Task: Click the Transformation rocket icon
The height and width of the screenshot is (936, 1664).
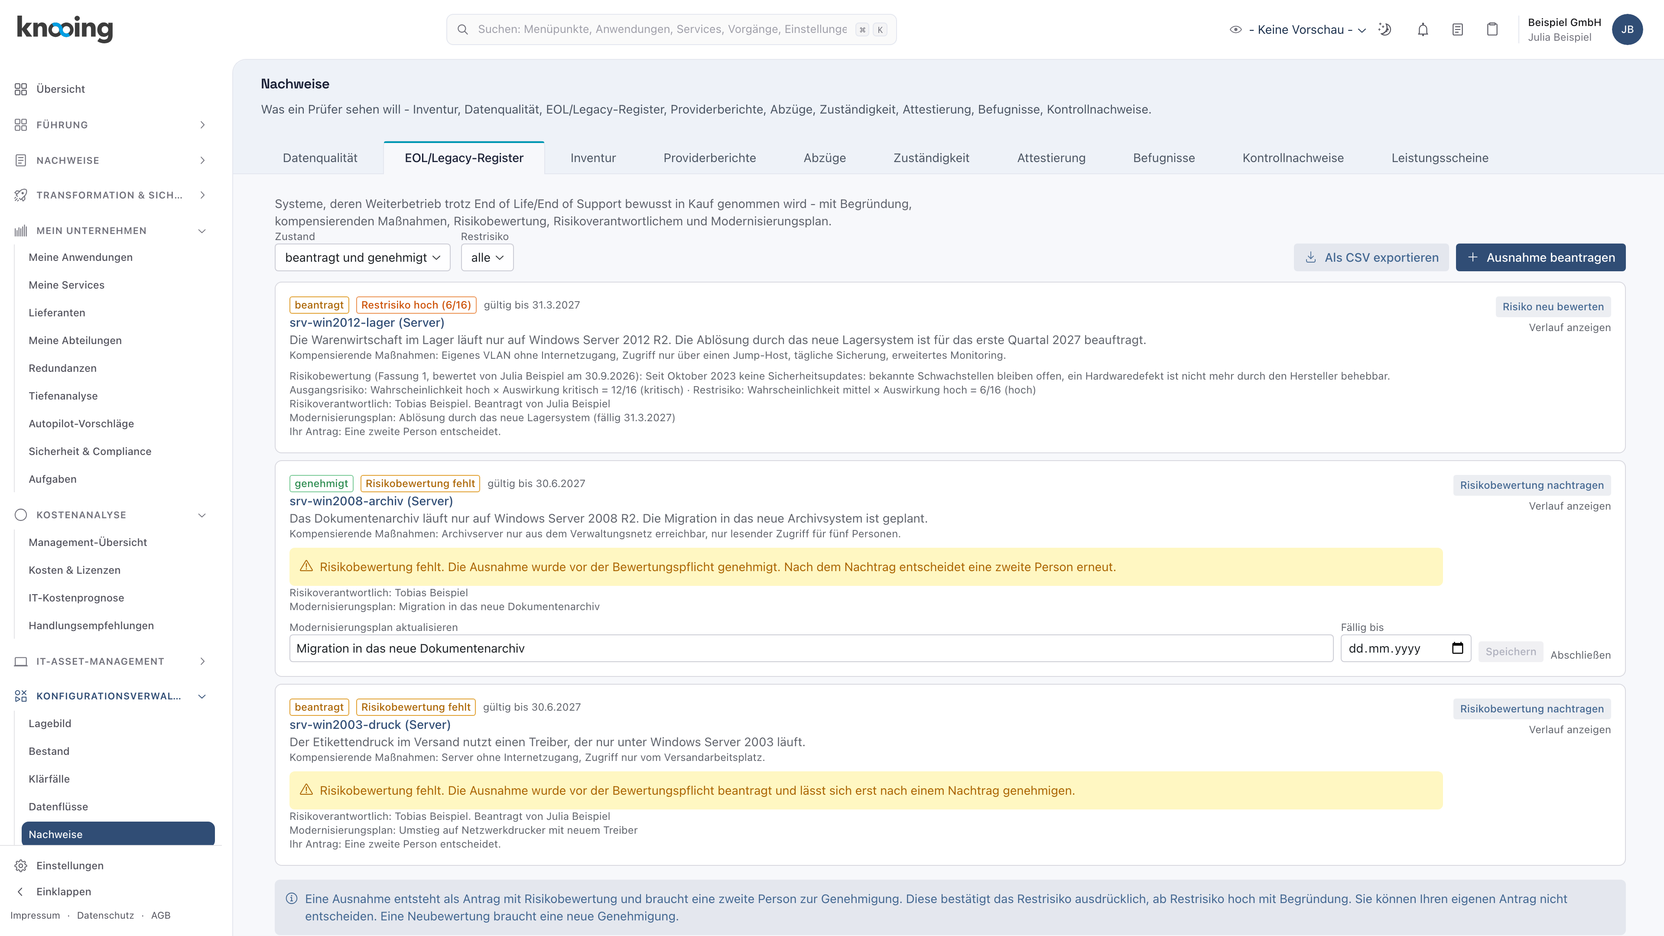Action: click(21, 195)
